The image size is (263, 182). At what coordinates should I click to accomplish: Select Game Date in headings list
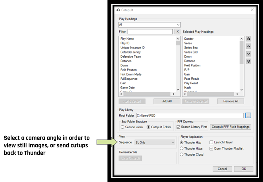(127, 88)
